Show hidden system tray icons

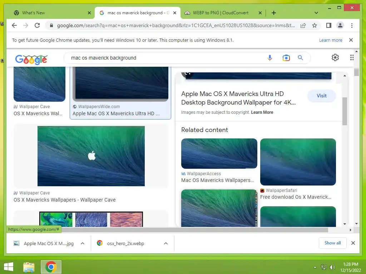(315, 267)
